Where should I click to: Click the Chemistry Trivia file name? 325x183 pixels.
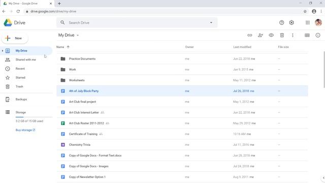80,144
